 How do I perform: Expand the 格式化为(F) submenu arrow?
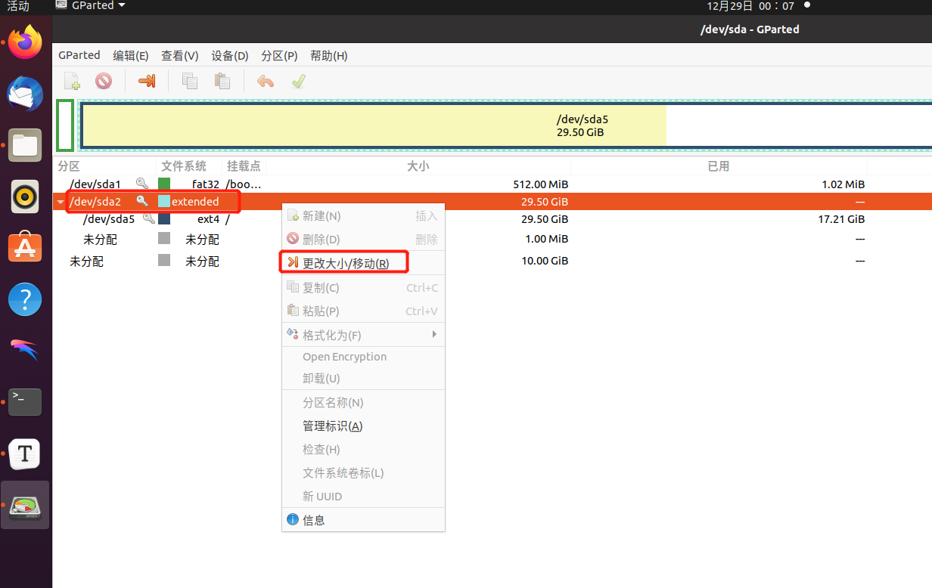pyautogui.click(x=434, y=335)
